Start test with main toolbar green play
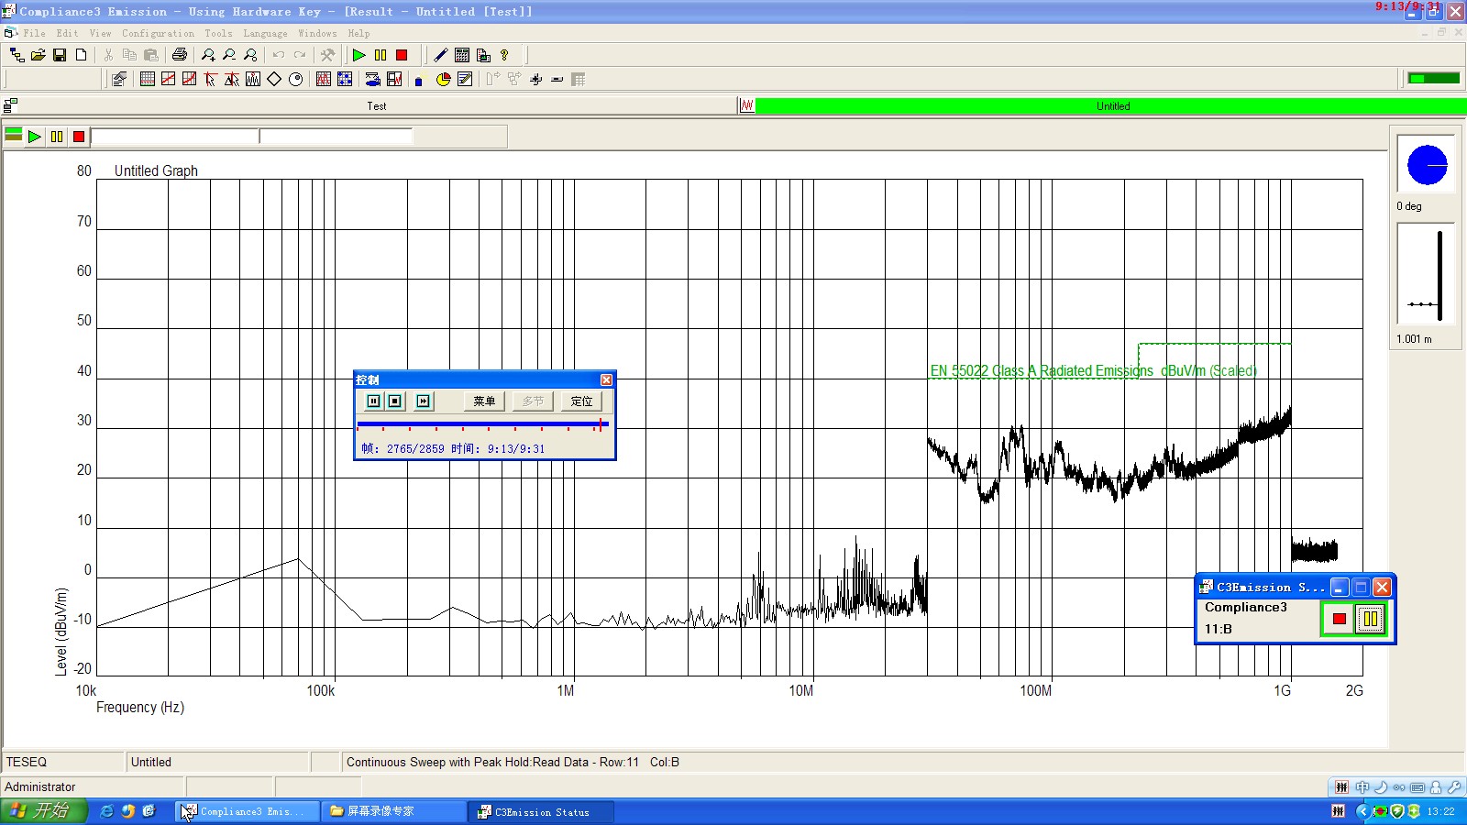 click(x=358, y=55)
